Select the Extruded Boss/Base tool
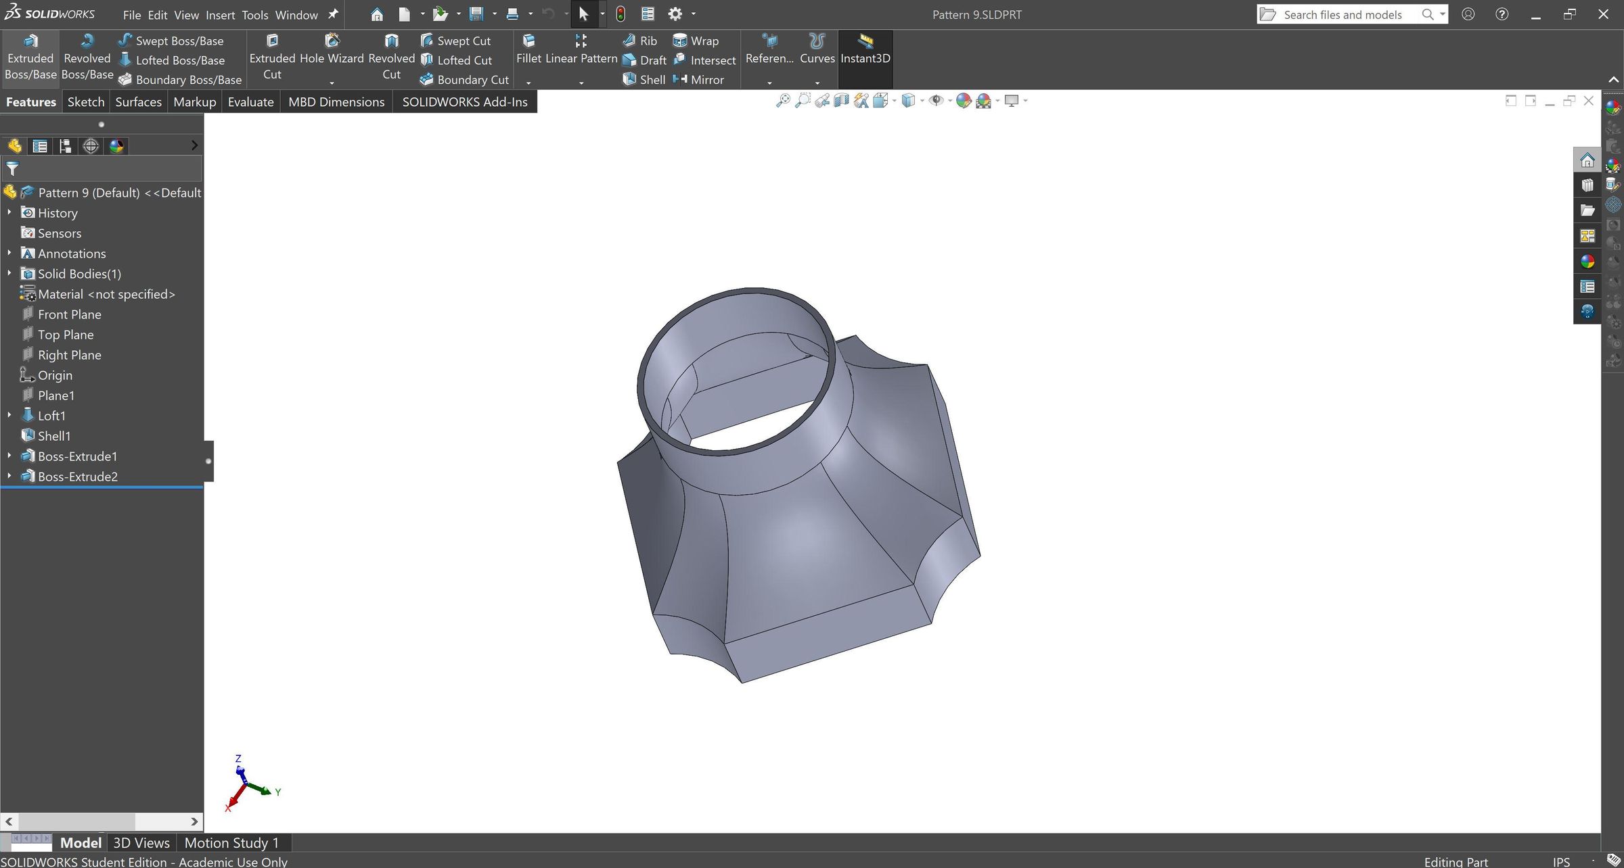Image resolution: width=1624 pixels, height=868 pixels. [30, 57]
